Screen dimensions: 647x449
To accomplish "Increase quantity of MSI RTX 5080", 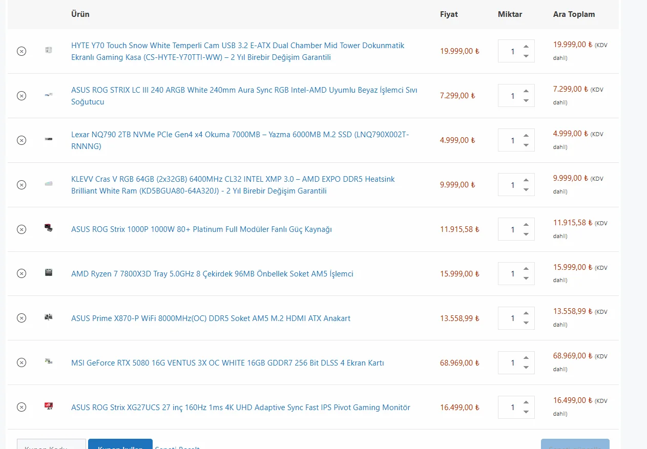I will click(526, 358).
